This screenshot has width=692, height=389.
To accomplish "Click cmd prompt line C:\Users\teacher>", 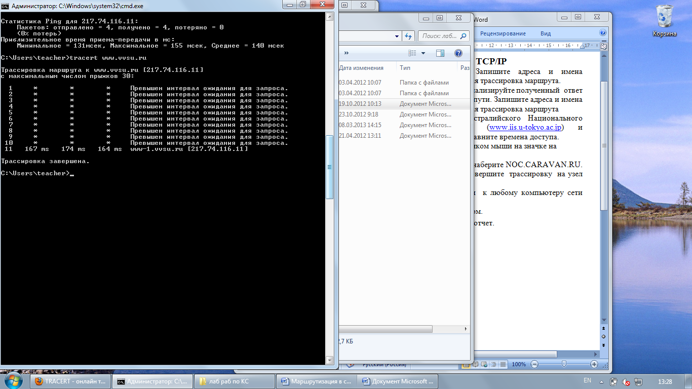I will tap(35, 173).
